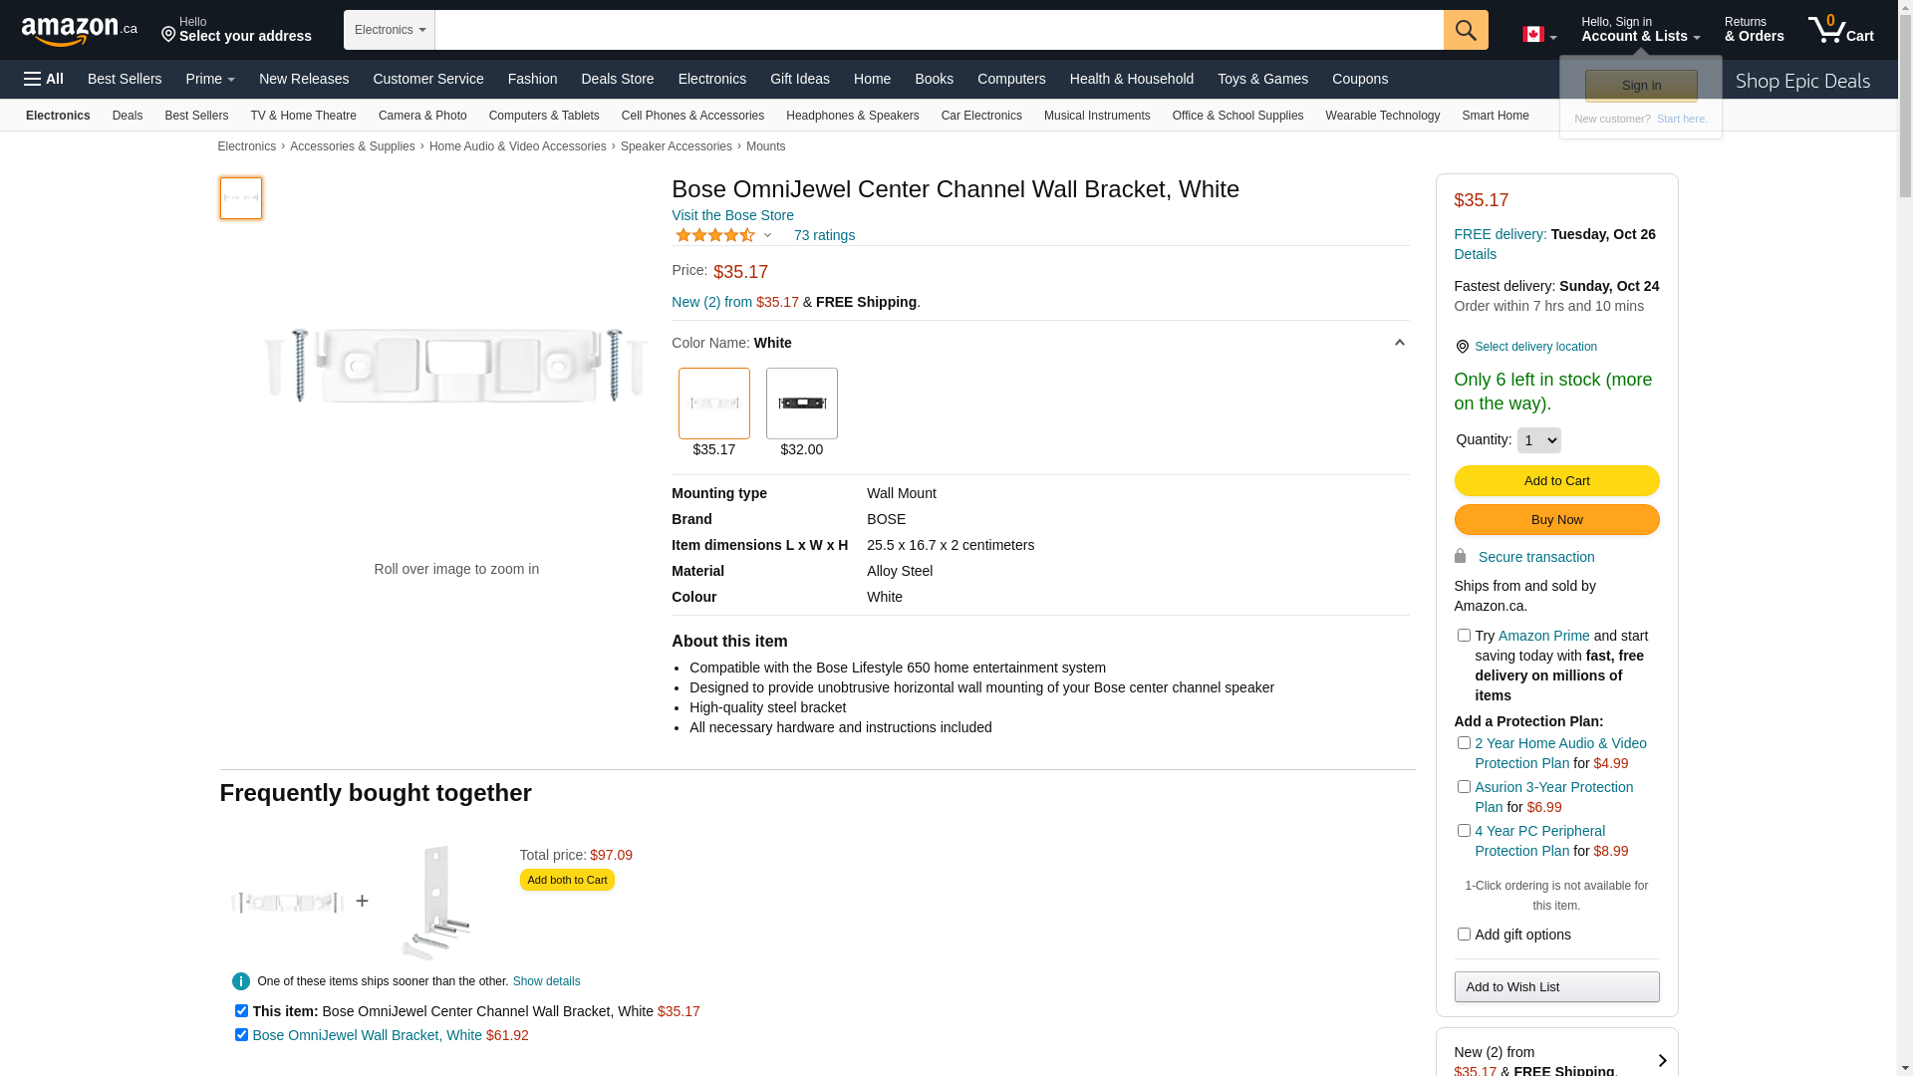
Task: Select Headphones & Speakers category tab
Action: [852, 116]
